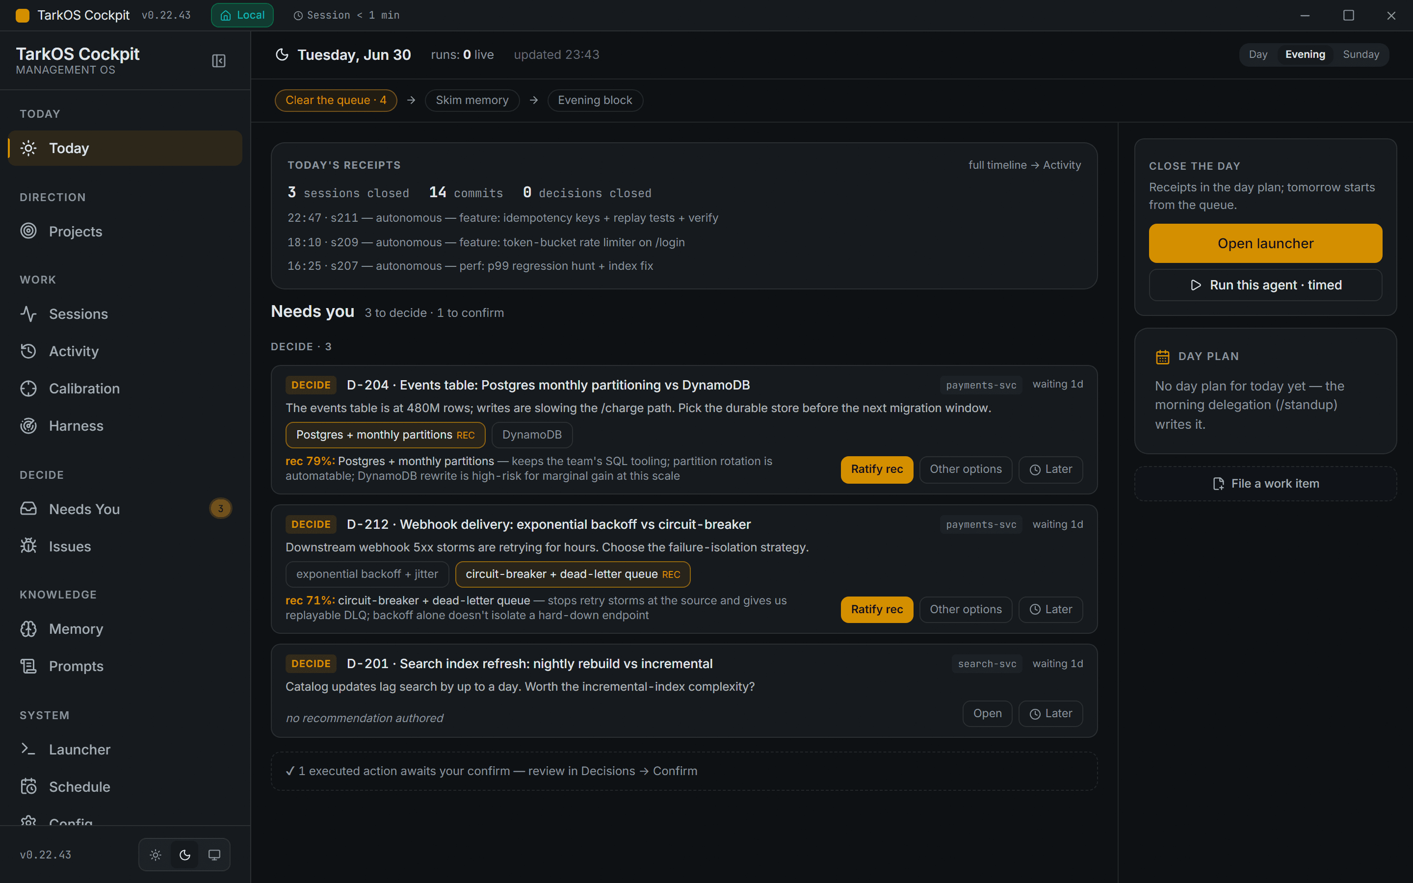Open Other options for D-204
The width and height of the screenshot is (1413, 883).
(966, 469)
